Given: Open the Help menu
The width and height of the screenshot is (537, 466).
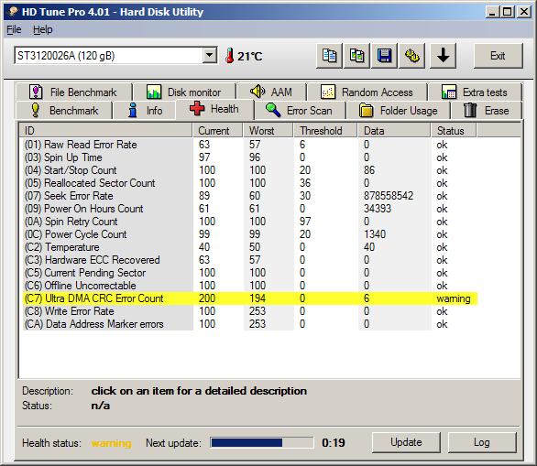Looking at the screenshot, I should 43,30.
